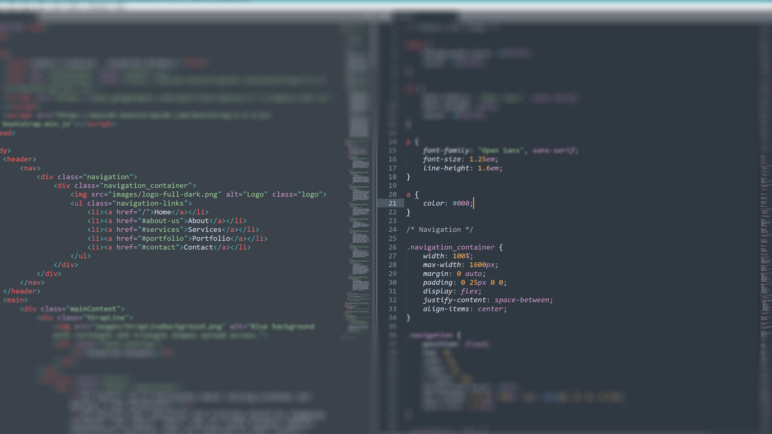Click the navigation-links class name
The width and height of the screenshot is (772, 434).
click(150, 203)
